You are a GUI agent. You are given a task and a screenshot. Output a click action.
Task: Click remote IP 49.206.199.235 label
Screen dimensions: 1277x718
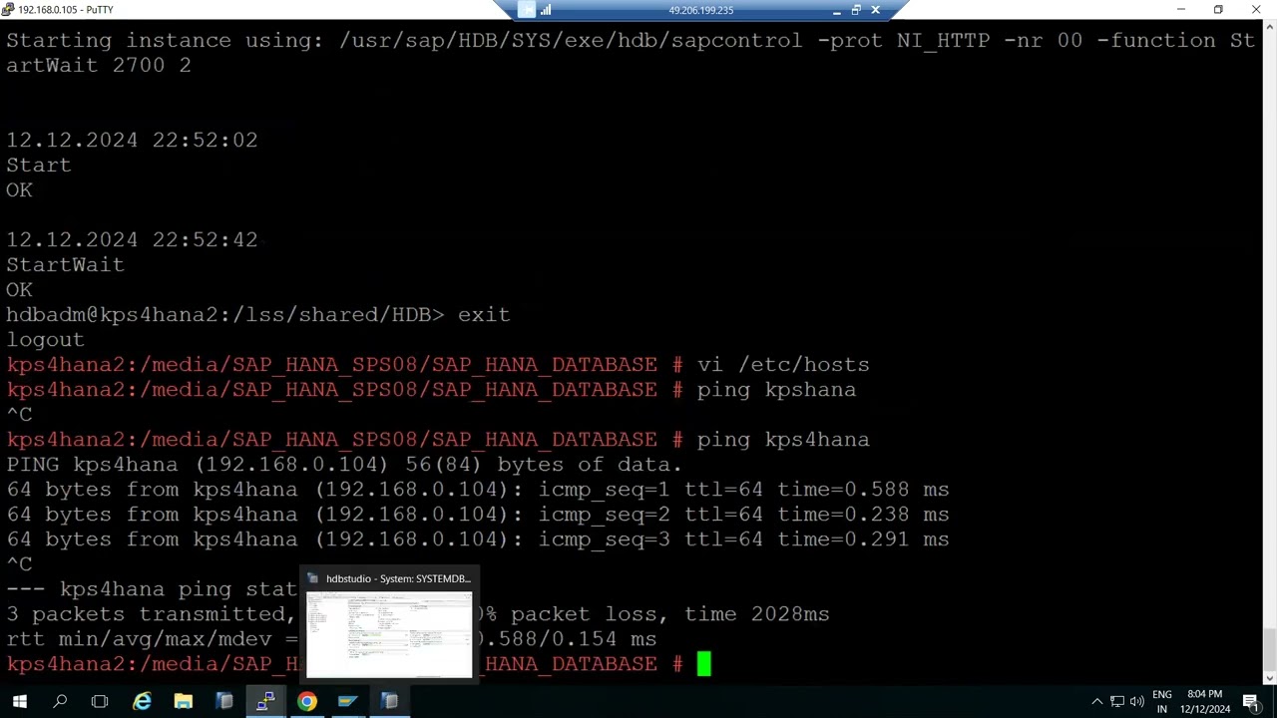pyautogui.click(x=700, y=10)
